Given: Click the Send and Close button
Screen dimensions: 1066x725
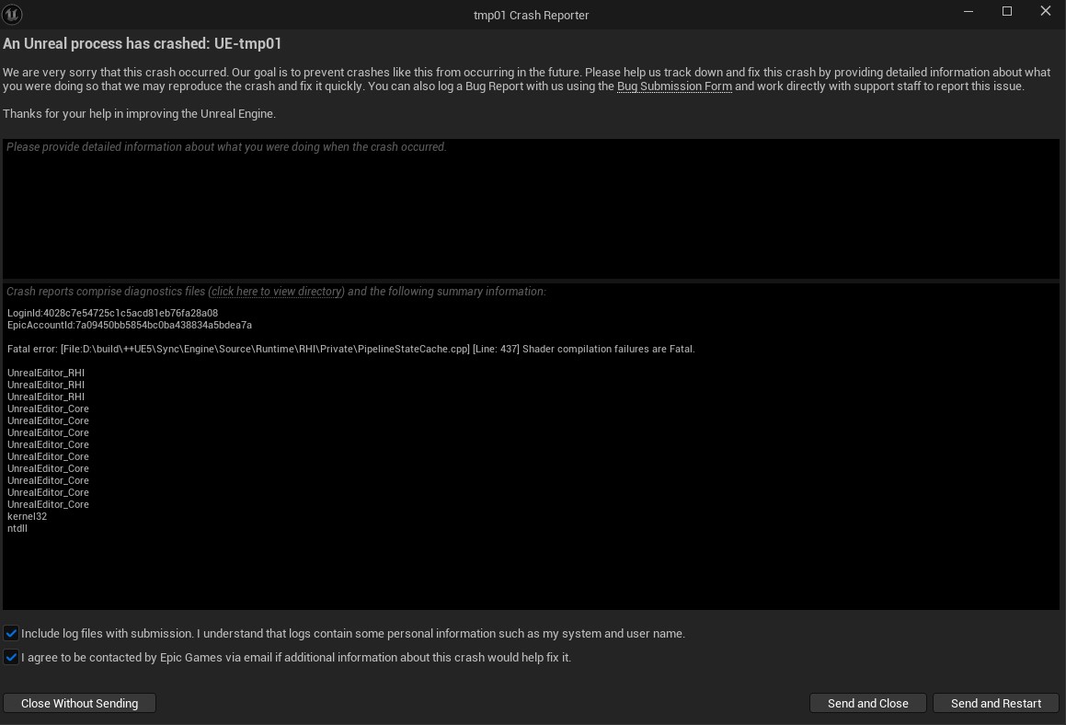Looking at the screenshot, I should tap(867, 703).
